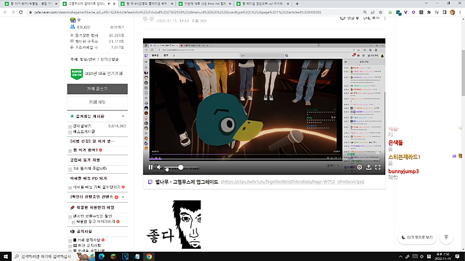
Task: Open Microsoft Edge from the taskbar
Action: pyautogui.click(x=101, y=256)
